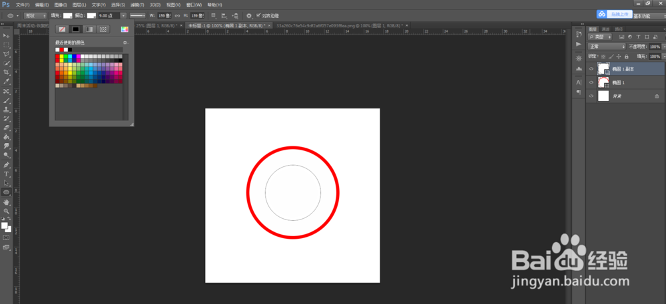This screenshot has width=666, height=304.
Task: Choose solid color stroke type
Action: 76,29
